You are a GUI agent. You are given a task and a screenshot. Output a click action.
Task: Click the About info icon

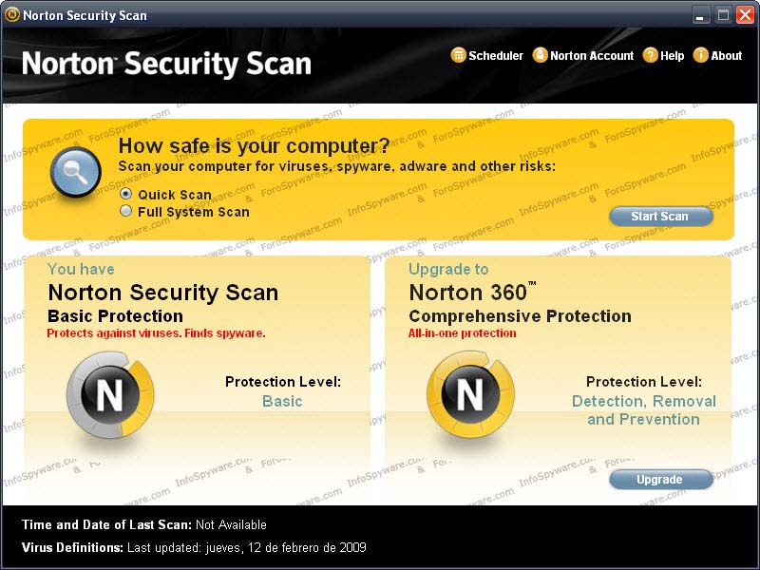pos(700,55)
